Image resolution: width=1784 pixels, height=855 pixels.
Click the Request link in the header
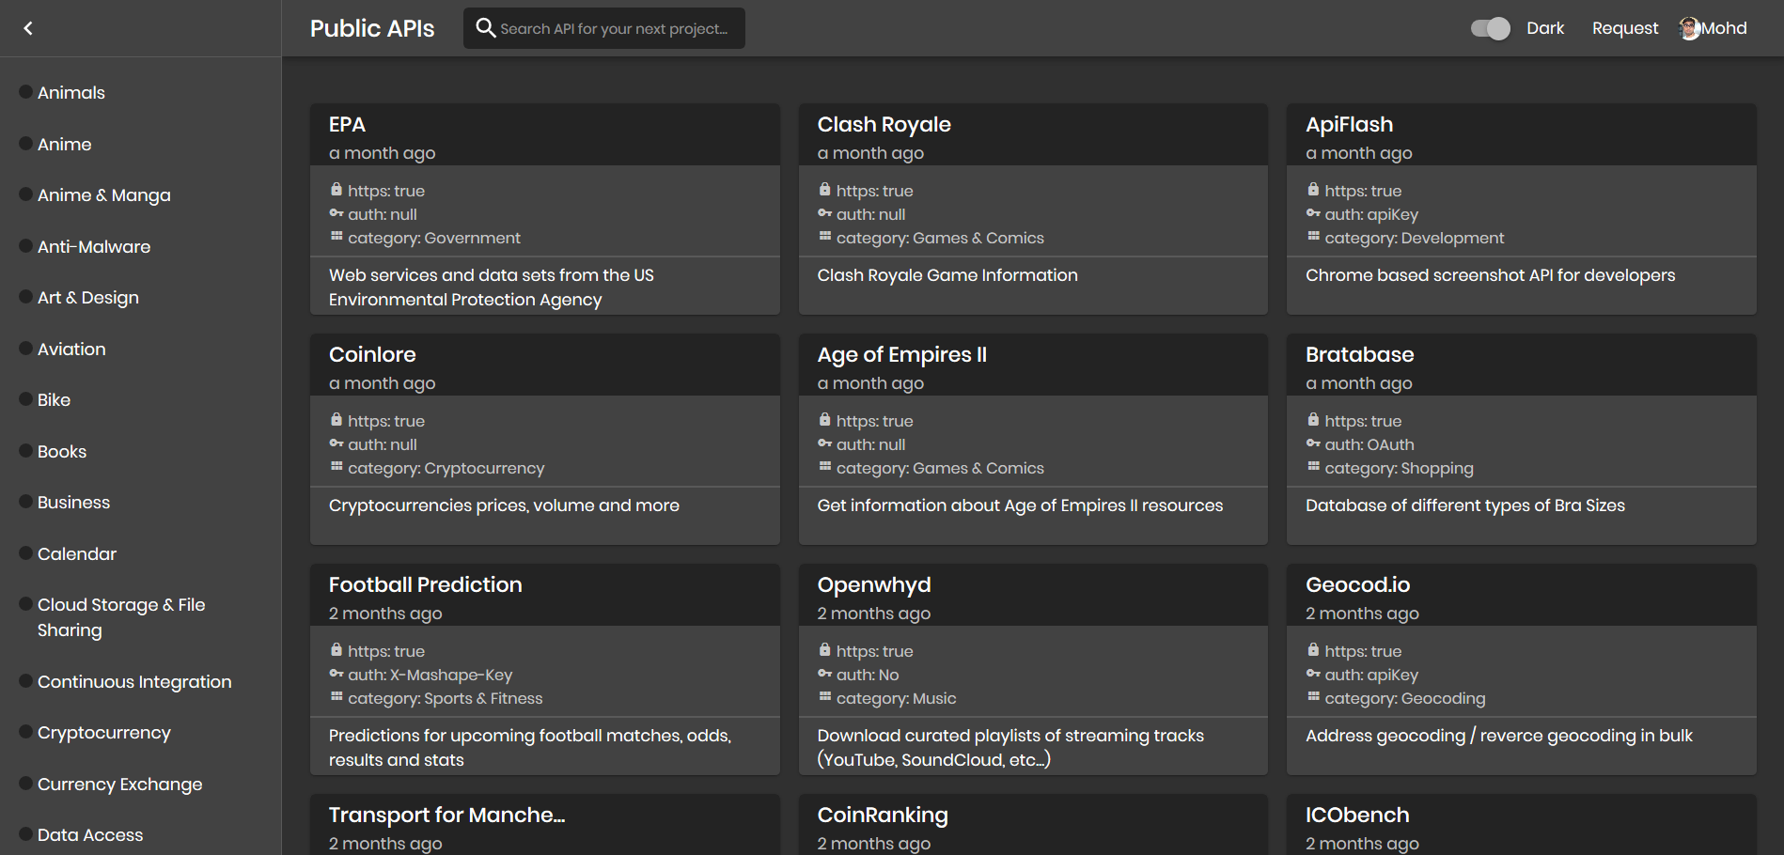tap(1625, 28)
